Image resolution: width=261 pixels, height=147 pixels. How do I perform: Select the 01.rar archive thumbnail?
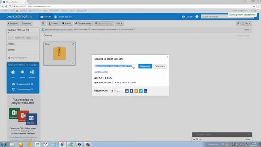point(60,53)
